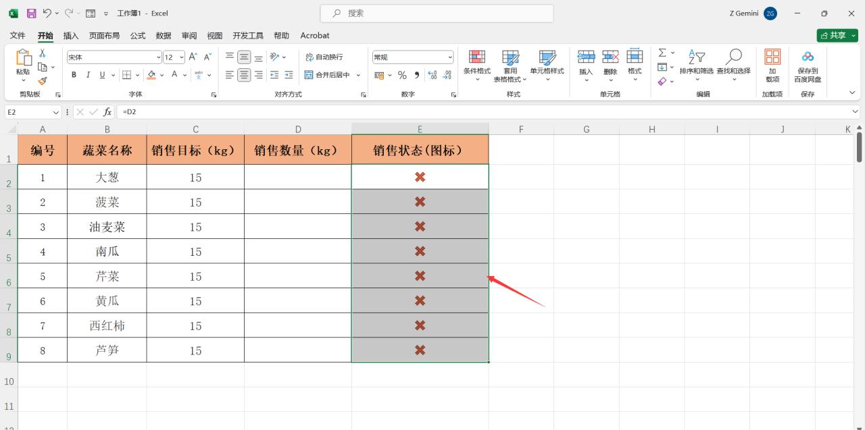
Task: Expand the Name Box E2 dropdown
Action: point(56,112)
